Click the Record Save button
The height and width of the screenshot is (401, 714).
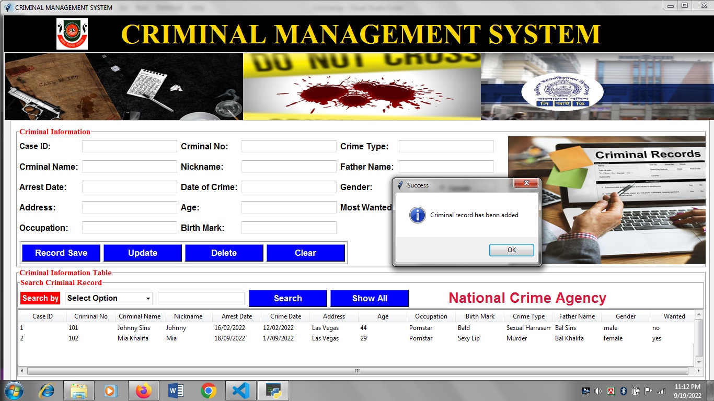coord(61,252)
